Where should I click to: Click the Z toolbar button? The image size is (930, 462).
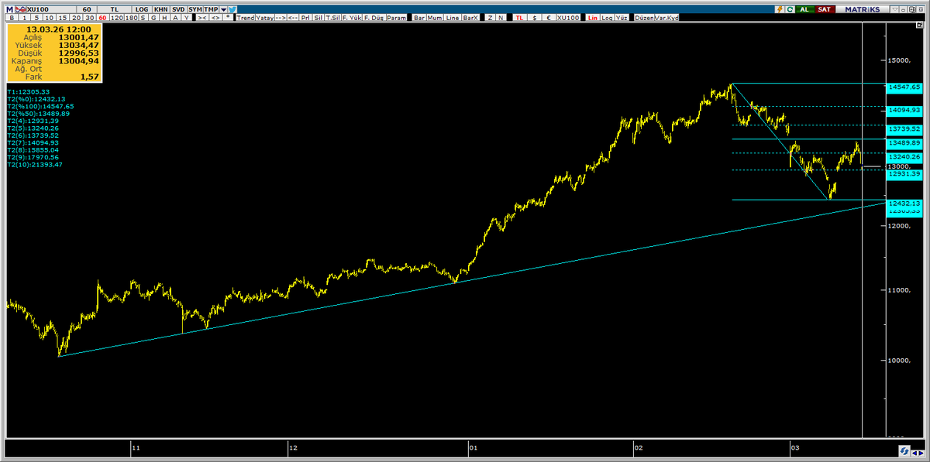pyautogui.click(x=491, y=18)
